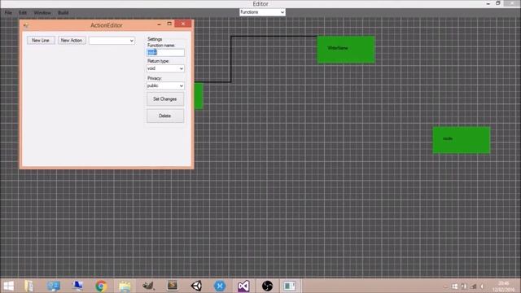The width and height of the screenshot is (521, 293).
Task: Open the Return type dropdown
Action: pos(165,68)
